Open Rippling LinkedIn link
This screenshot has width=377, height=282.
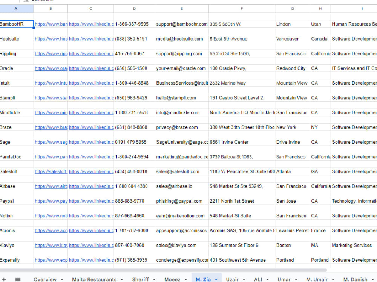tap(91, 53)
